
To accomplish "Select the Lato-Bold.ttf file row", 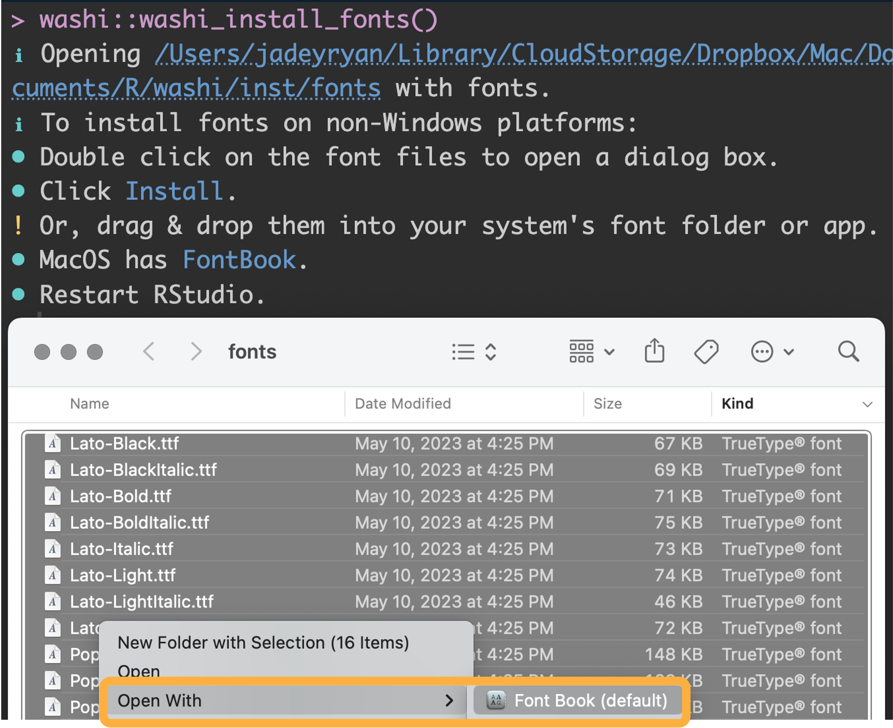I will point(120,496).
